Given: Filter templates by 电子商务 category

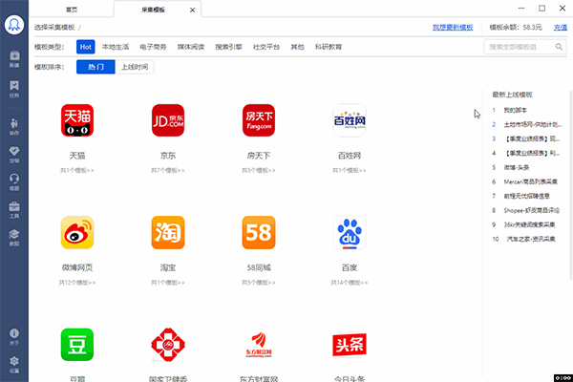Looking at the screenshot, I should 153,46.
